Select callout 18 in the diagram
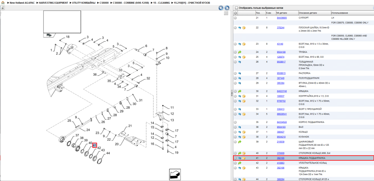 68,37
